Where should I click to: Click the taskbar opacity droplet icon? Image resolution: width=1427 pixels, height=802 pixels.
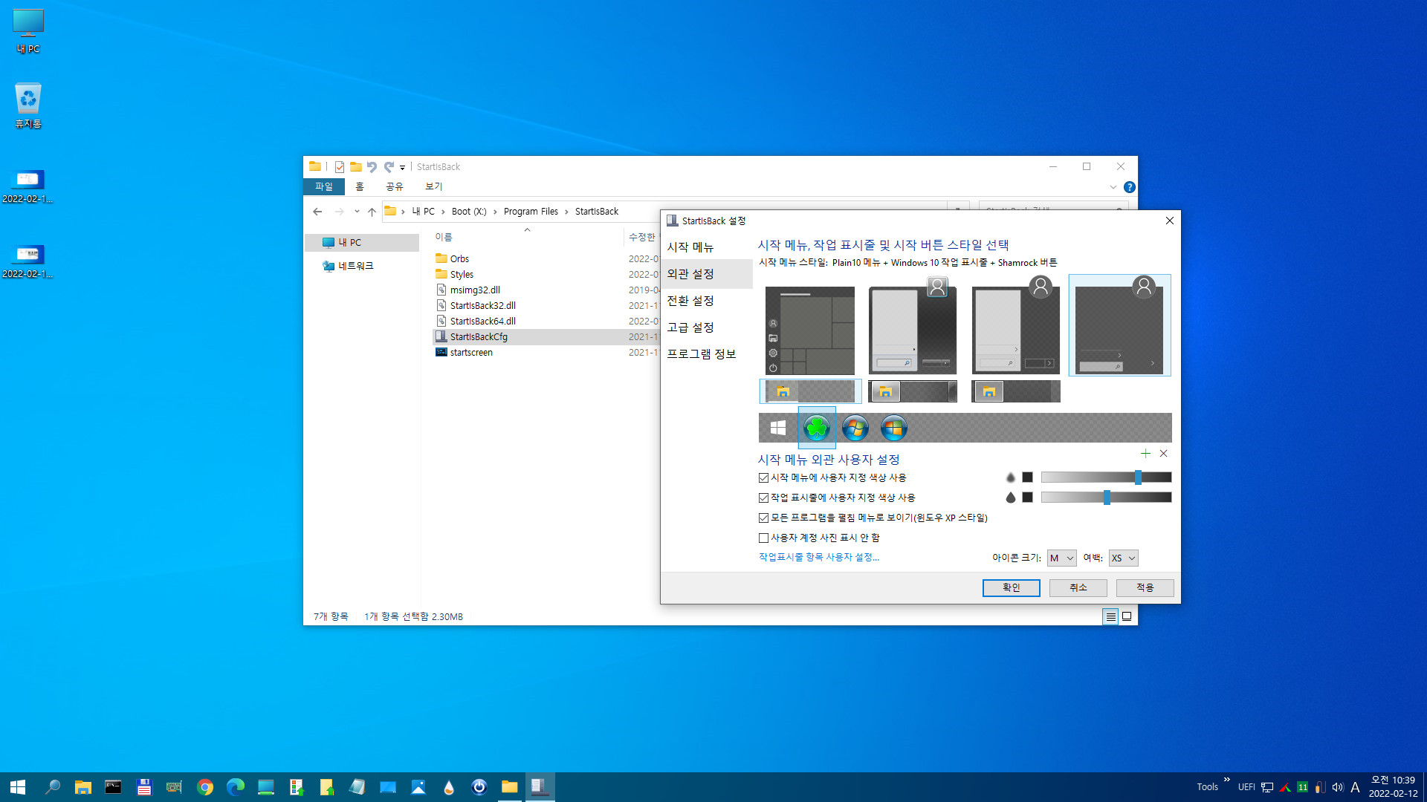click(x=1010, y=498)
